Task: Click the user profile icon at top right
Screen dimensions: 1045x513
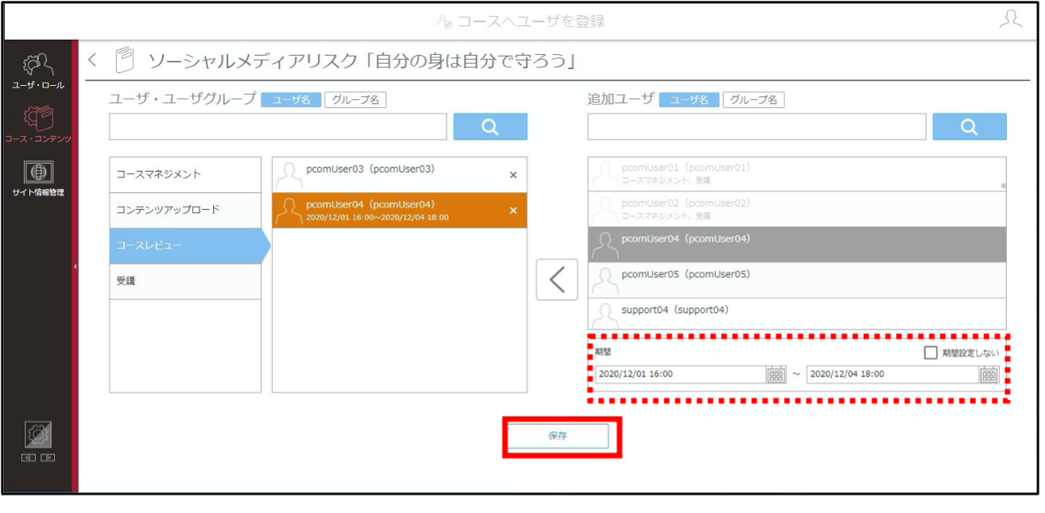Action: click(1010, 19)
